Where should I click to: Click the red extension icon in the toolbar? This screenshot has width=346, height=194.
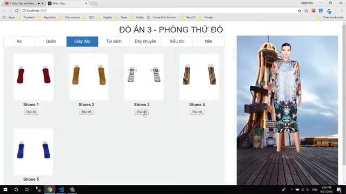(x=314, y=11)
